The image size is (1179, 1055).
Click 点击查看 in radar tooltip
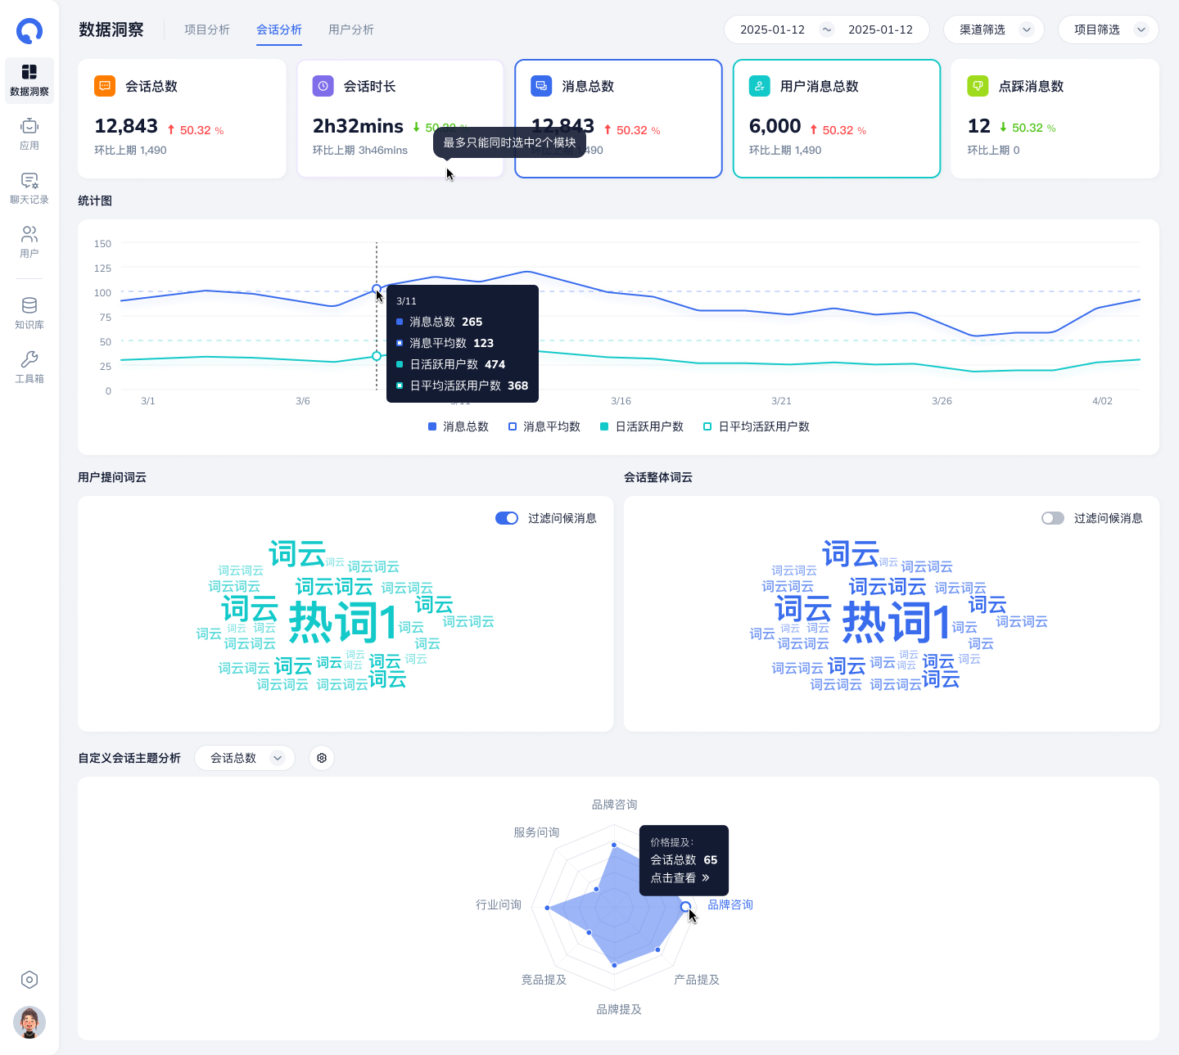coord(680,878)
